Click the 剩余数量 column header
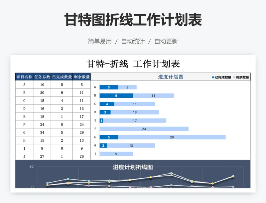This screenshot has width=266, height=203. tap(81, 77)
